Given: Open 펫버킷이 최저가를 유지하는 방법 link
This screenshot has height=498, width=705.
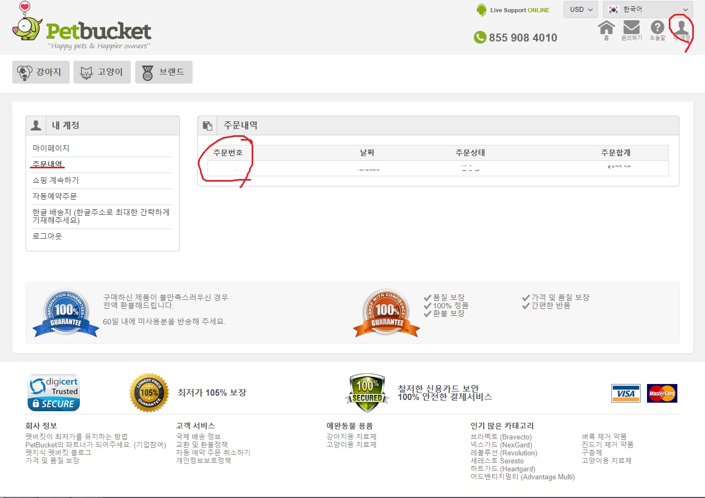Looking at the screenshot, I should pyautogui.click(x=77, y=437).
